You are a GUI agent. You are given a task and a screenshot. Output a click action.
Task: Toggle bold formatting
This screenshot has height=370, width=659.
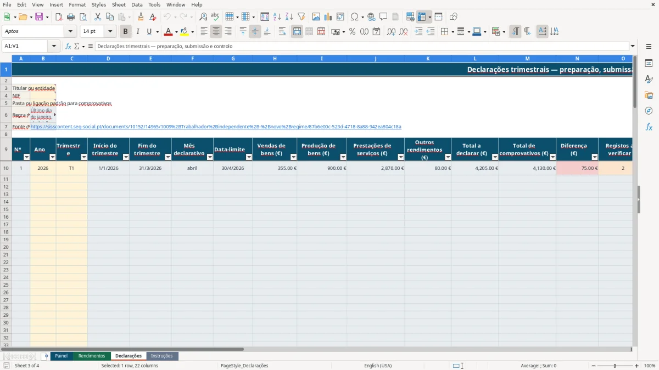pos(126,32)
